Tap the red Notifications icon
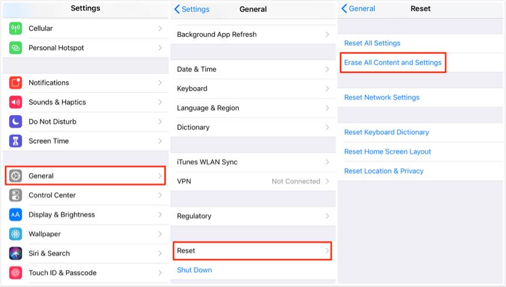Viewport: 506px width, 287px height. tap(15, 83)
